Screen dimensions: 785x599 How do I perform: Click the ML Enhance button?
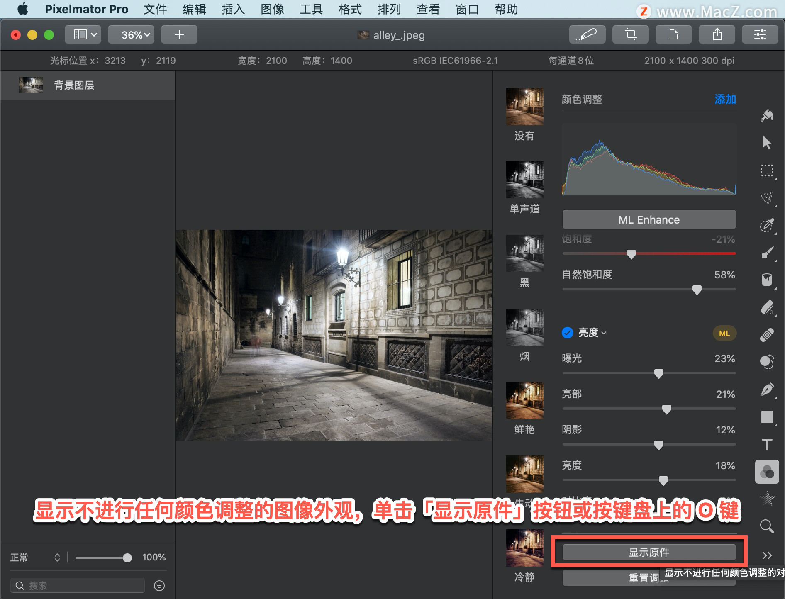(649, 219)
